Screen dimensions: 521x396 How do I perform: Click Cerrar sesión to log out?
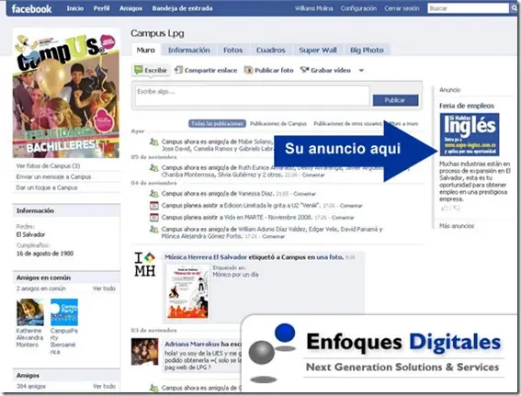pyautogui.click(x=402, y=8)
